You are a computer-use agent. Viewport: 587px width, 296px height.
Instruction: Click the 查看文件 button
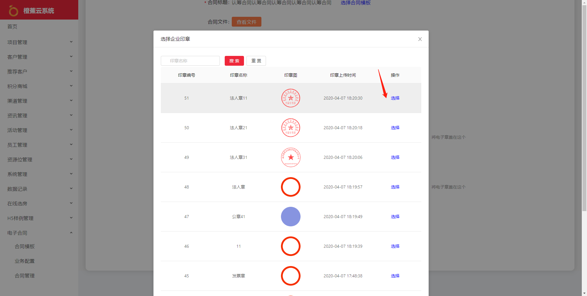[x=246, y=22]
